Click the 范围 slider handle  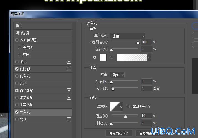click(x=125, y=116)
